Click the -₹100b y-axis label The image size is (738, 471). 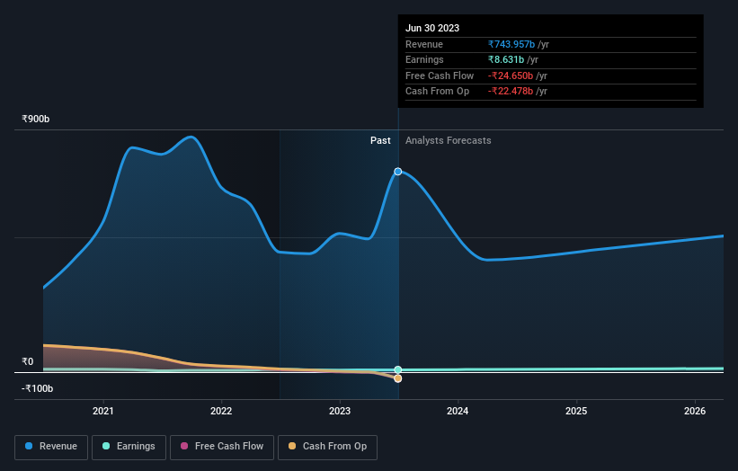37,388
